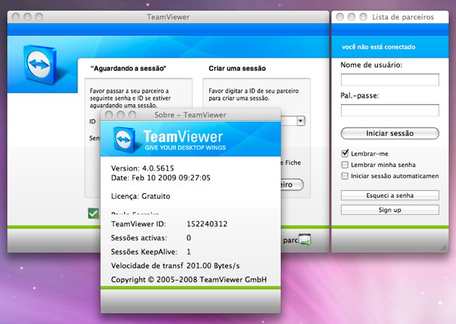Click the Licença: Gratuito text

coord(140,196)
